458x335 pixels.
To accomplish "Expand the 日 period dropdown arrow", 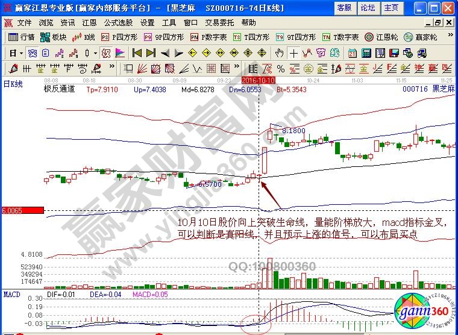I will (x=20, y=53).
